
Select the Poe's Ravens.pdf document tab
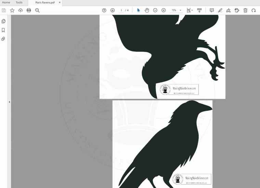pos(45,2)
